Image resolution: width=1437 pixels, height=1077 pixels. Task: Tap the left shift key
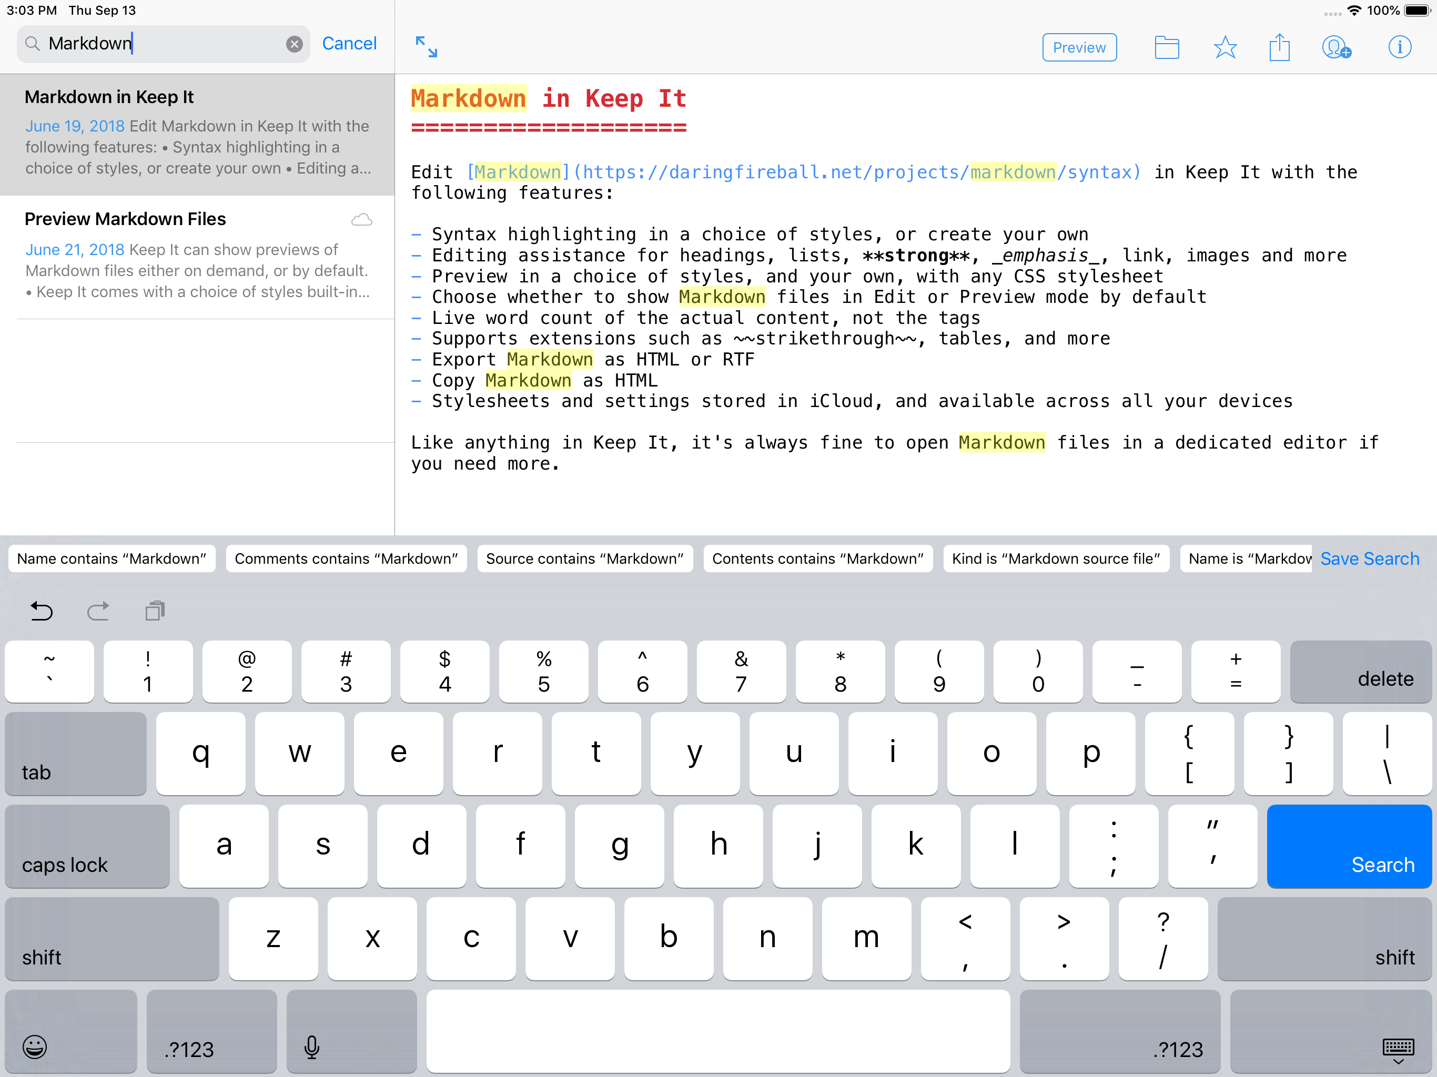click(x=112, y=939)
